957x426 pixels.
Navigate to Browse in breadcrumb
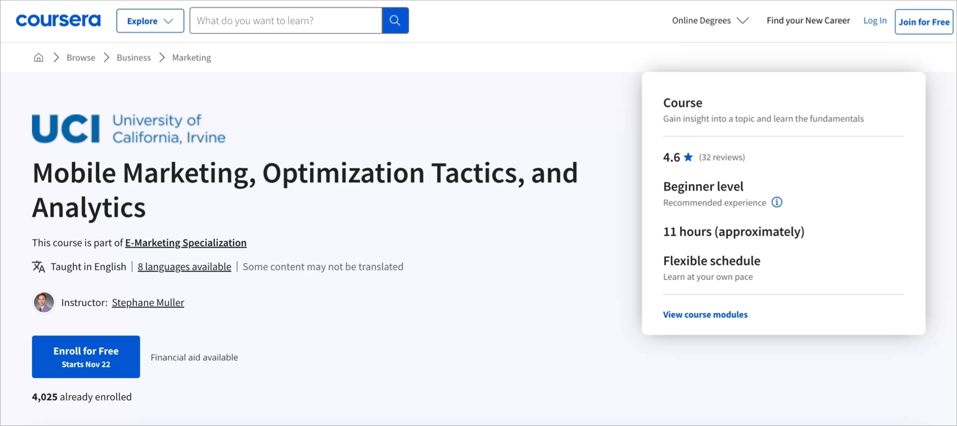81,57
